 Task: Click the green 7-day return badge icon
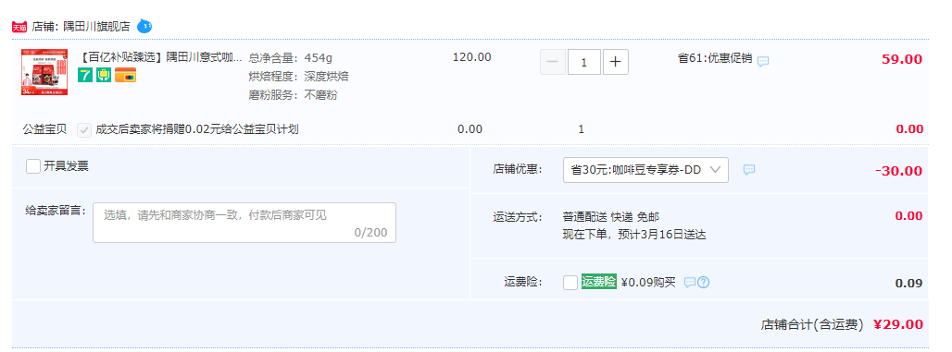[85, 75]
